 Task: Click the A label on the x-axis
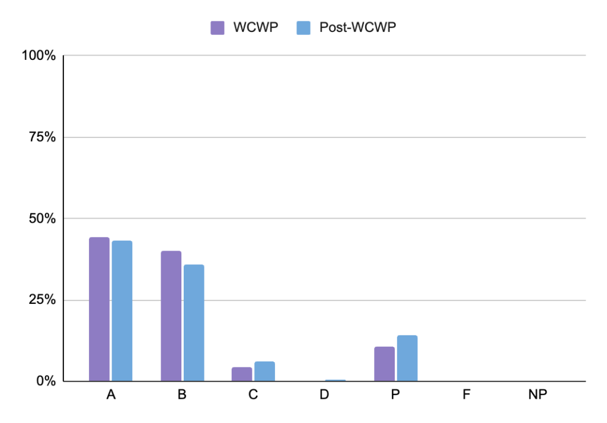point(111,395)
